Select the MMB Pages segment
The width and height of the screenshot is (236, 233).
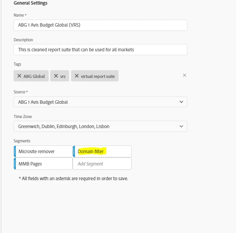click(x=43, y=164)
